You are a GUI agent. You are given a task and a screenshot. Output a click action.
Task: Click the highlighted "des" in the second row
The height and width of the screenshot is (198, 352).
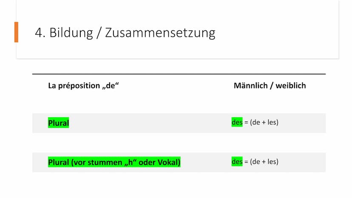[x=237, y=161]
